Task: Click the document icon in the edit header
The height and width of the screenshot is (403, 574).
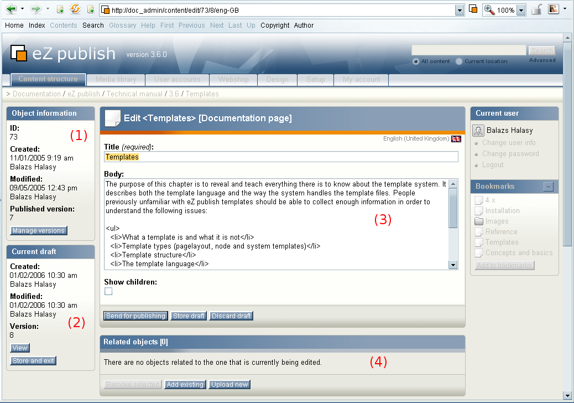Action: click(x=113, y=118)
